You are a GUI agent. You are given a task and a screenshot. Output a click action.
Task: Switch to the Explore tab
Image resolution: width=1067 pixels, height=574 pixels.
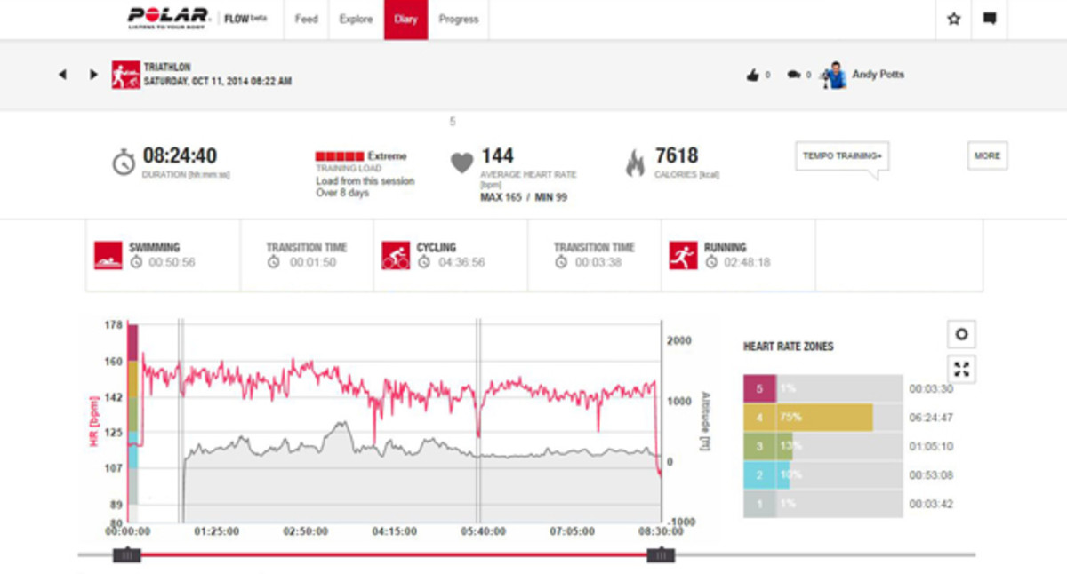[356, 20]
